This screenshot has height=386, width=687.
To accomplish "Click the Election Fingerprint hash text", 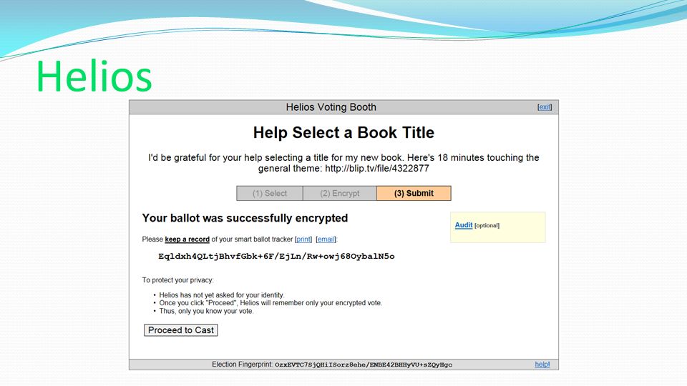I will pyautogui.click(x=364, y=365).
